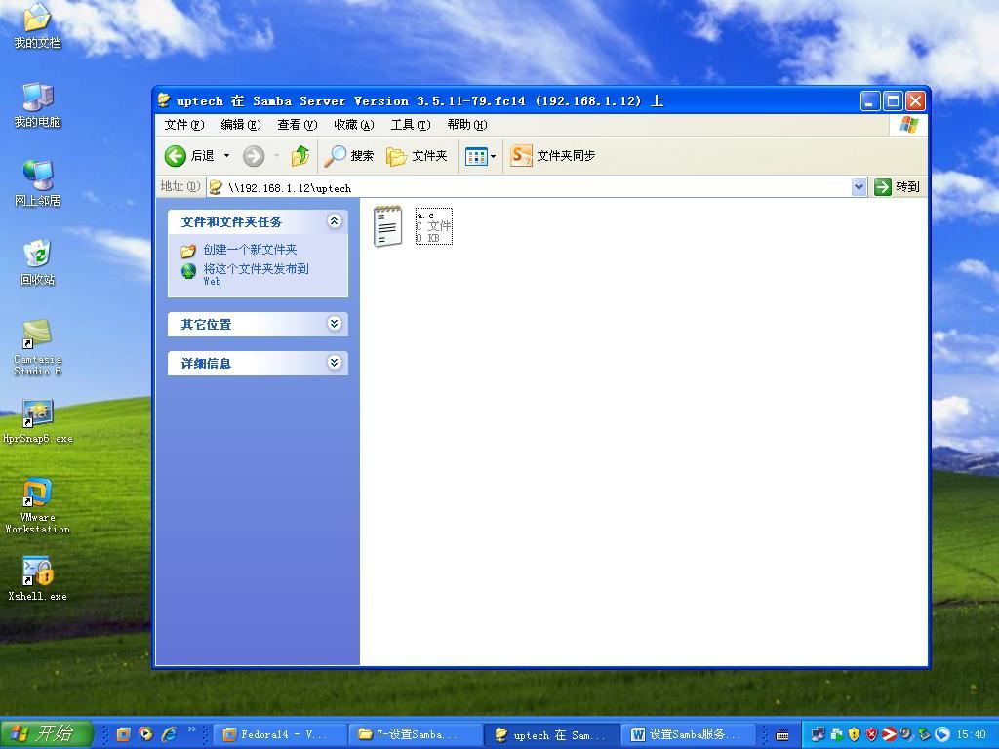Select Xshell.exe desktop shortcut
999x749 pixels.
pos(38,579)
